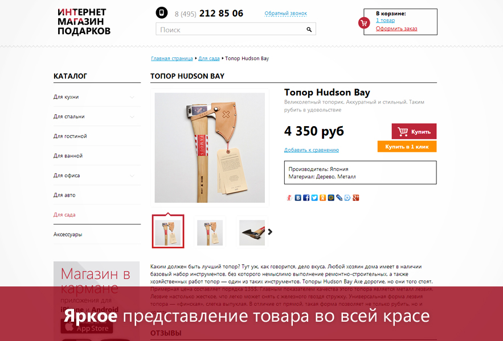Open Аксессуары catalog item

coord(68,234)
